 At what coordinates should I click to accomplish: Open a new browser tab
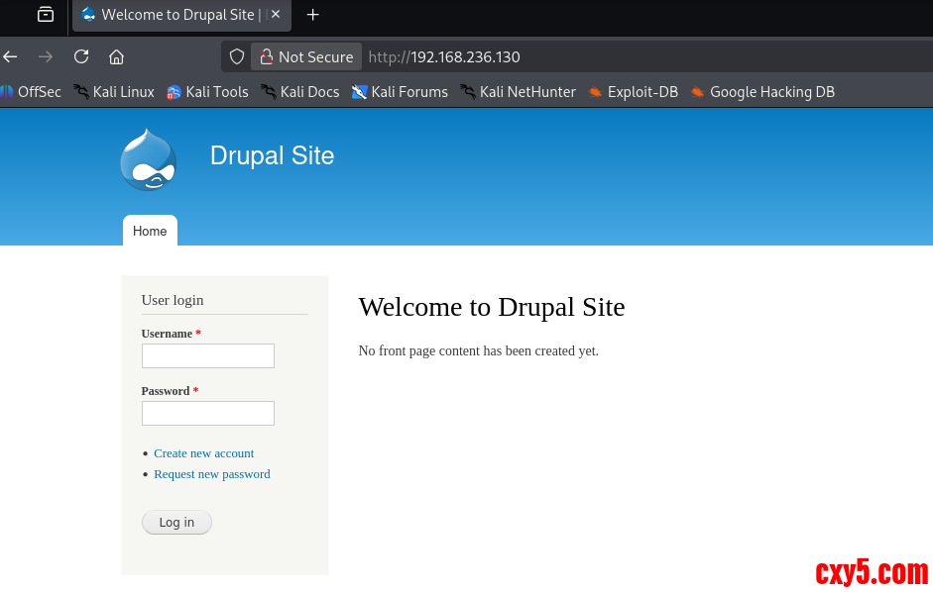(x=313, y=15)
